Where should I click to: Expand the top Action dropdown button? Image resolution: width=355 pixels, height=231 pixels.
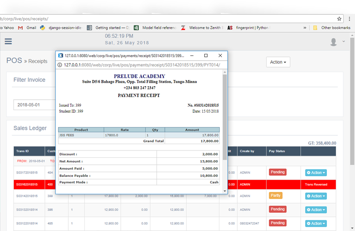click(278, 62)
